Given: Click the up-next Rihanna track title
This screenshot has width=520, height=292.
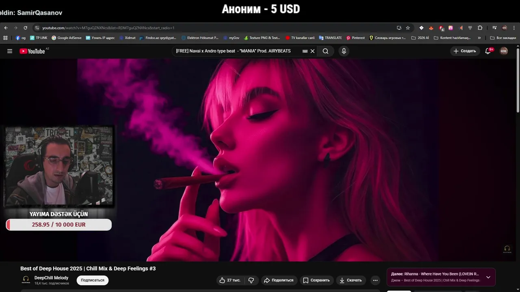Looking at the screenshot, I should (x=442, y=274).
